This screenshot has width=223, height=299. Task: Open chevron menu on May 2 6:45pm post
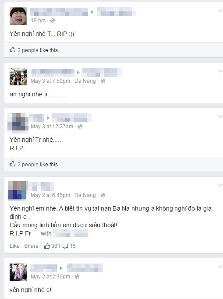(x=220, y=185)
